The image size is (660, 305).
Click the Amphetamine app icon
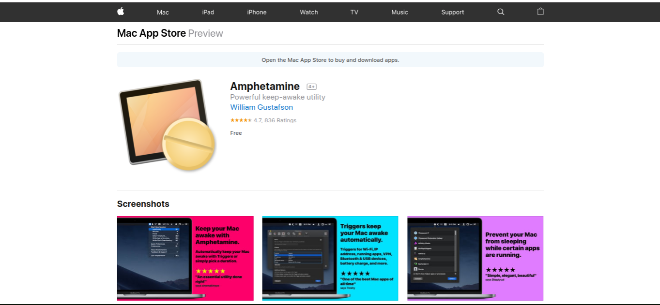168,125
